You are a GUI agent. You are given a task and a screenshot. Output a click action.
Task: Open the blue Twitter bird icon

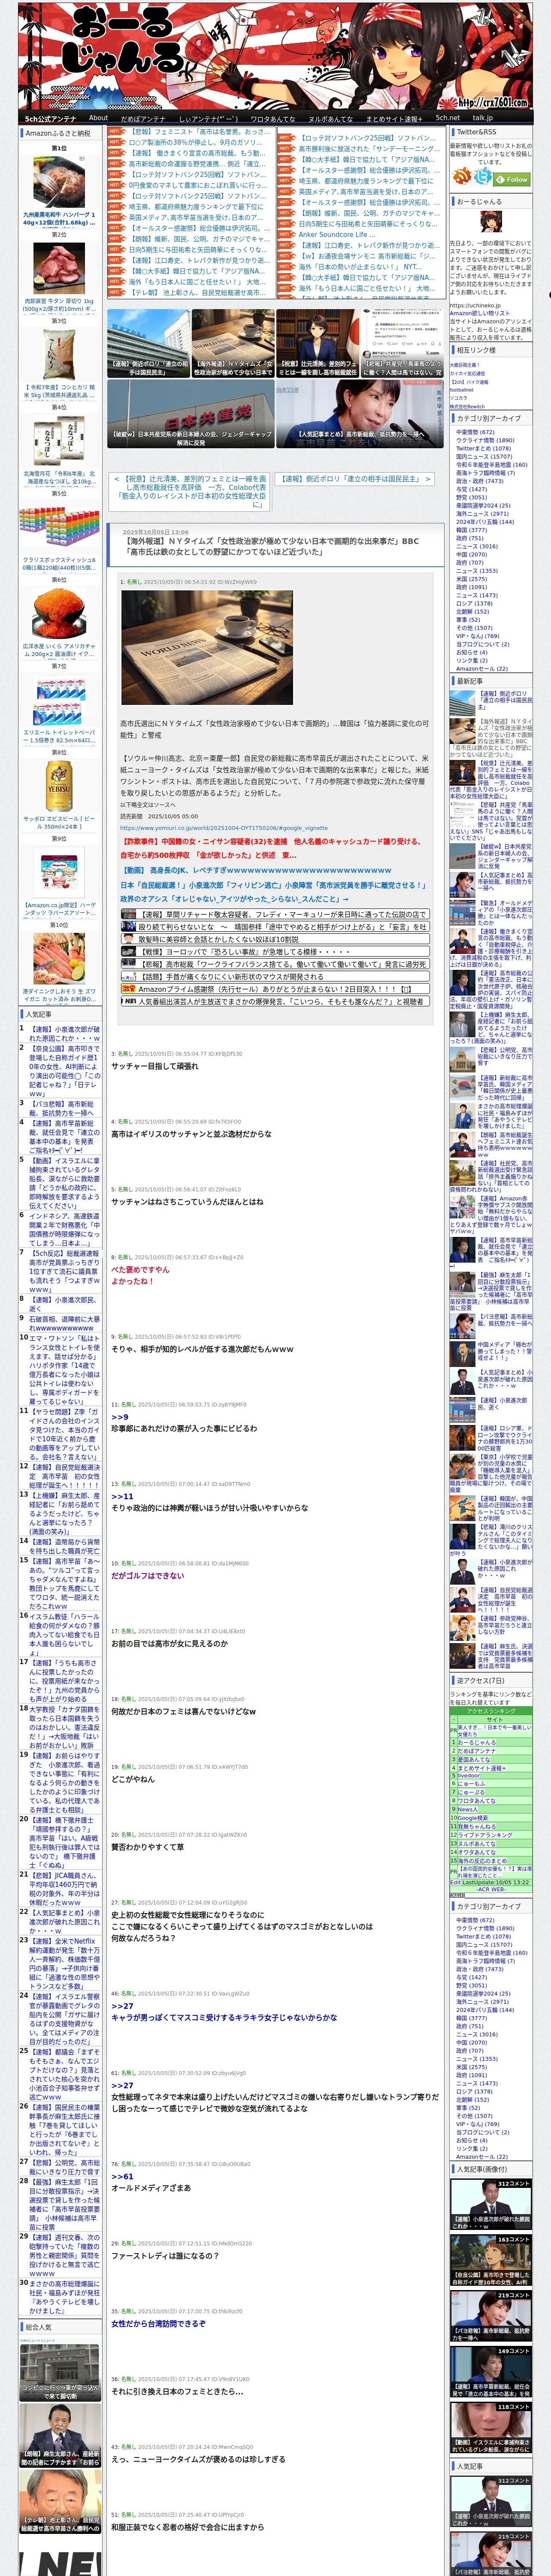[483, 177]
